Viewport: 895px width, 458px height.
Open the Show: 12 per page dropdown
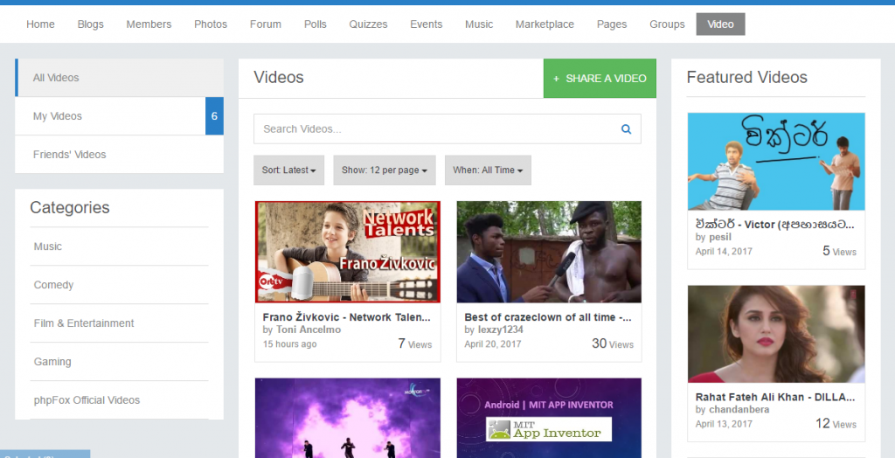pos(385,170)
